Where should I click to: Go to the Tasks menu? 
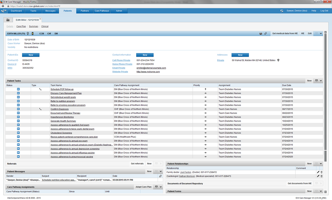[x=33, y=11]
